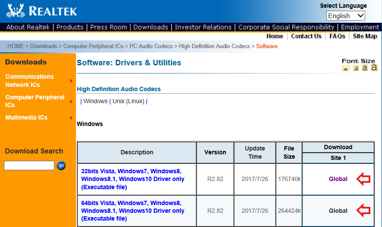Click the Update Time column header

point(255,153)
